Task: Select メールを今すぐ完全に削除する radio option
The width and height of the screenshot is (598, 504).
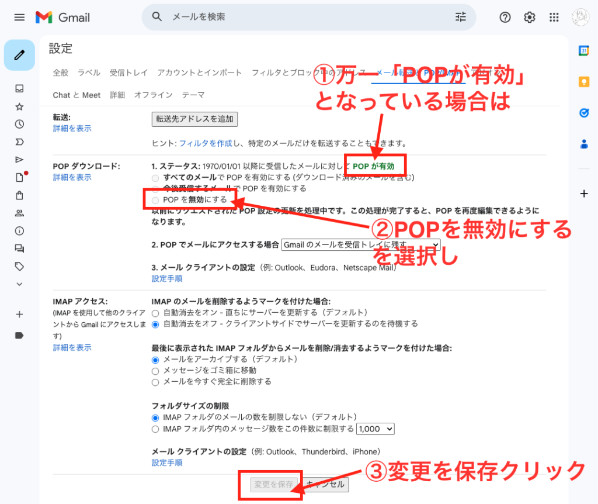Action: click(155, 382)
